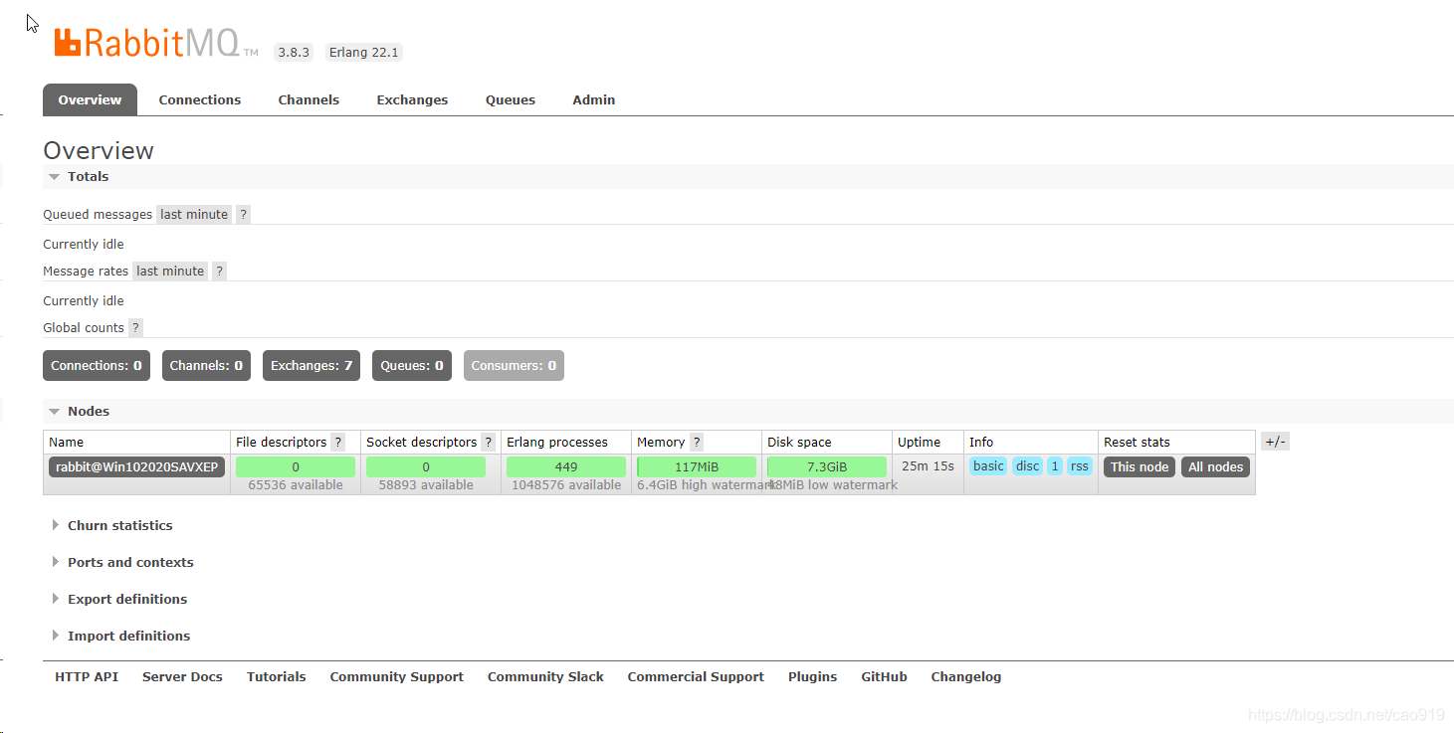Open help for Memory column
The width and height of the screenshot is (1454, 733).
(696, 442)
